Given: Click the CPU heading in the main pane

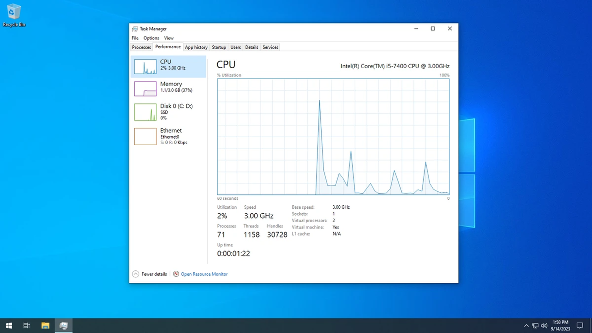Looking at the screenshot, I should (226, 65).
